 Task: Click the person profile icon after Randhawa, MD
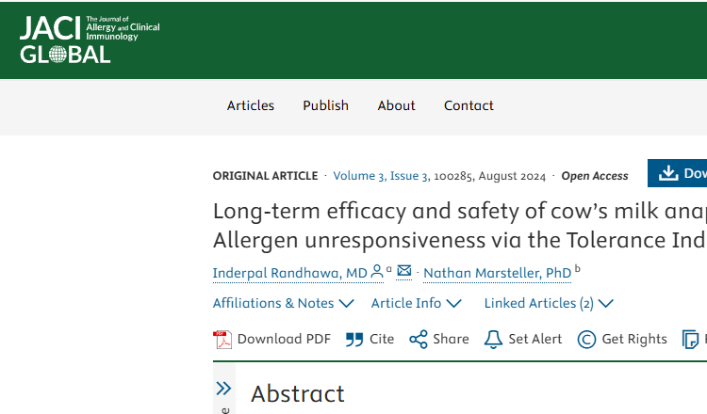tap(376, 271)
